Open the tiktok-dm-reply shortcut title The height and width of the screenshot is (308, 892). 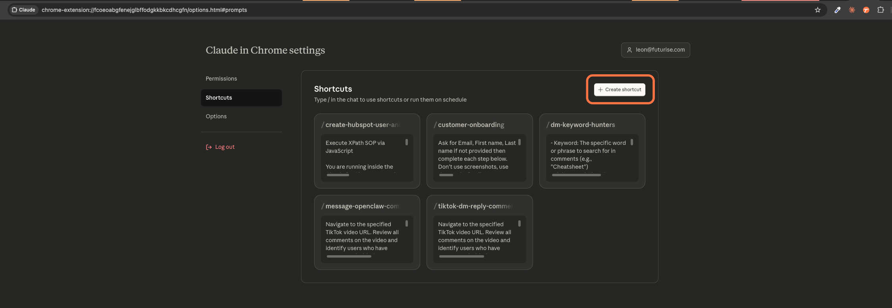473,206
